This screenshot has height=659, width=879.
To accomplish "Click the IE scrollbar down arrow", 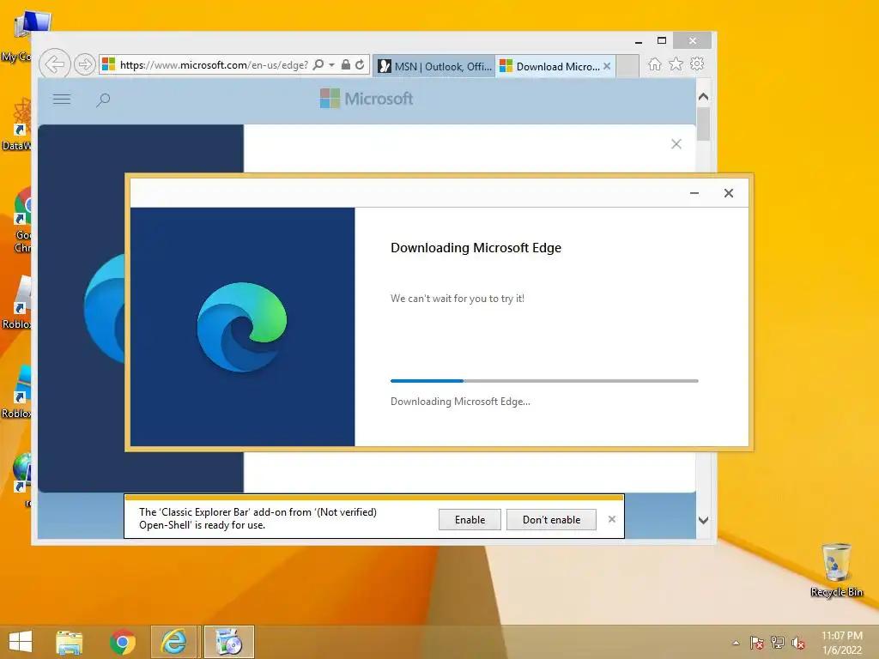I will click(x=704, y=520).
